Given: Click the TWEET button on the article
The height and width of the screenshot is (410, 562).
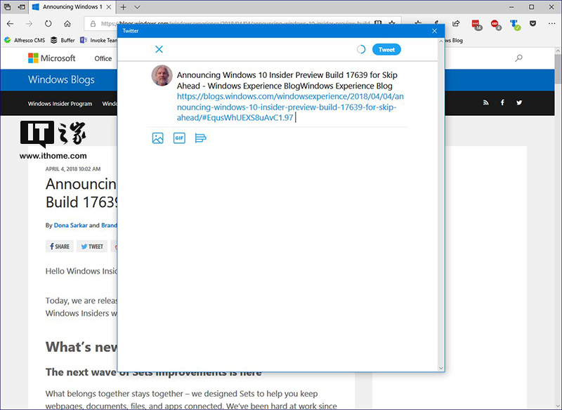Looking at the screenshot, I should [92, 246].
